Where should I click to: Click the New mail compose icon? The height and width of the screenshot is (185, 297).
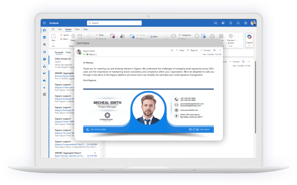coord(53,36)
